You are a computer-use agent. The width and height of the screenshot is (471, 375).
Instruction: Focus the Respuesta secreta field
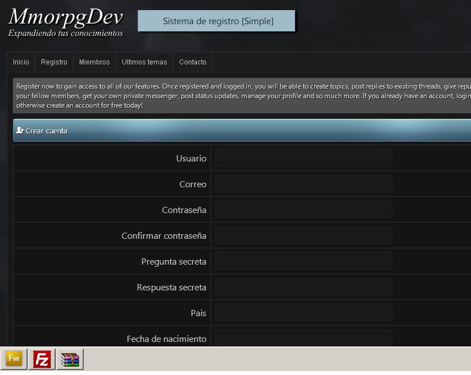point(303,287)
